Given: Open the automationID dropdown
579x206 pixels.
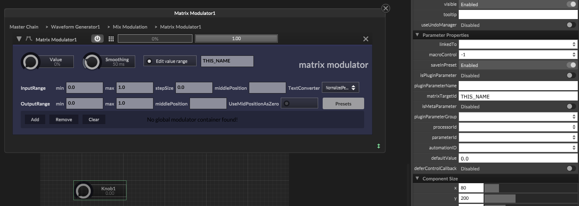Looking at the screenshot, I should (x=518, y=148).
